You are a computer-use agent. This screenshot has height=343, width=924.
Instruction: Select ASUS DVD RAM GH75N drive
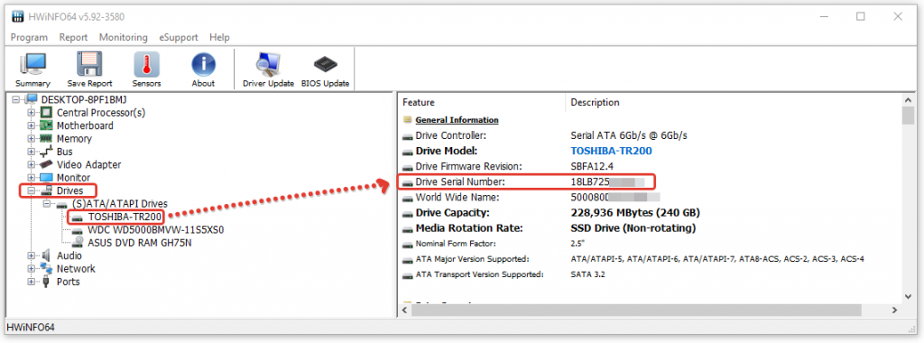click(x=139, y=242)
